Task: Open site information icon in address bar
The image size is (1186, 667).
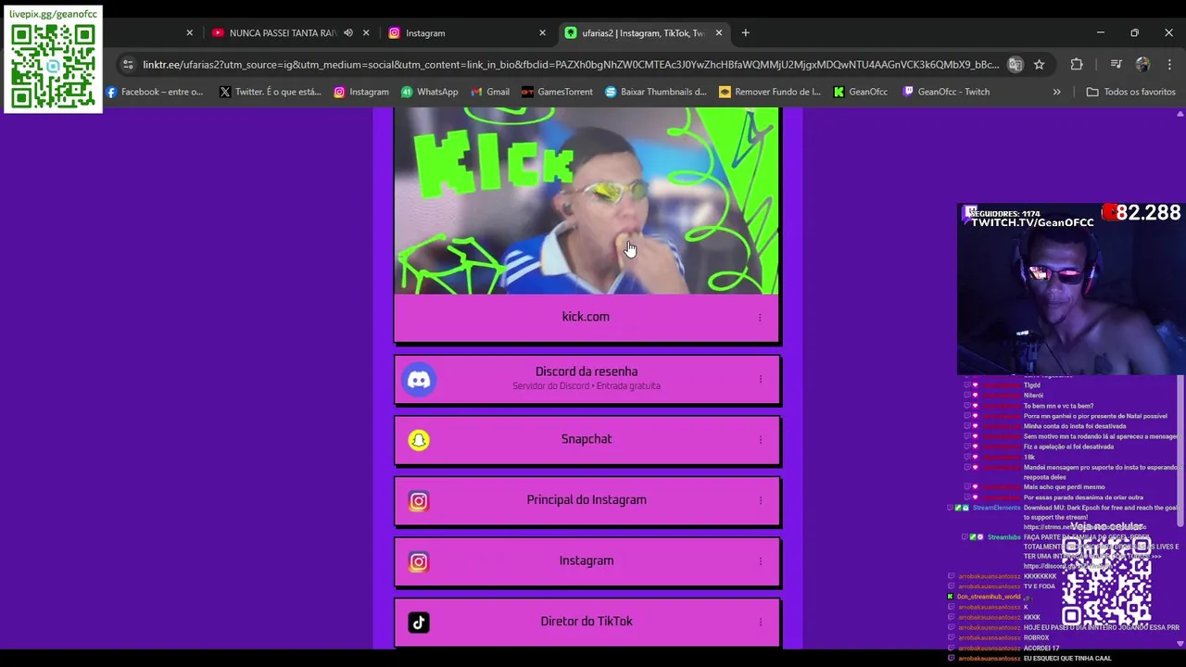Action: pos(128,65)
